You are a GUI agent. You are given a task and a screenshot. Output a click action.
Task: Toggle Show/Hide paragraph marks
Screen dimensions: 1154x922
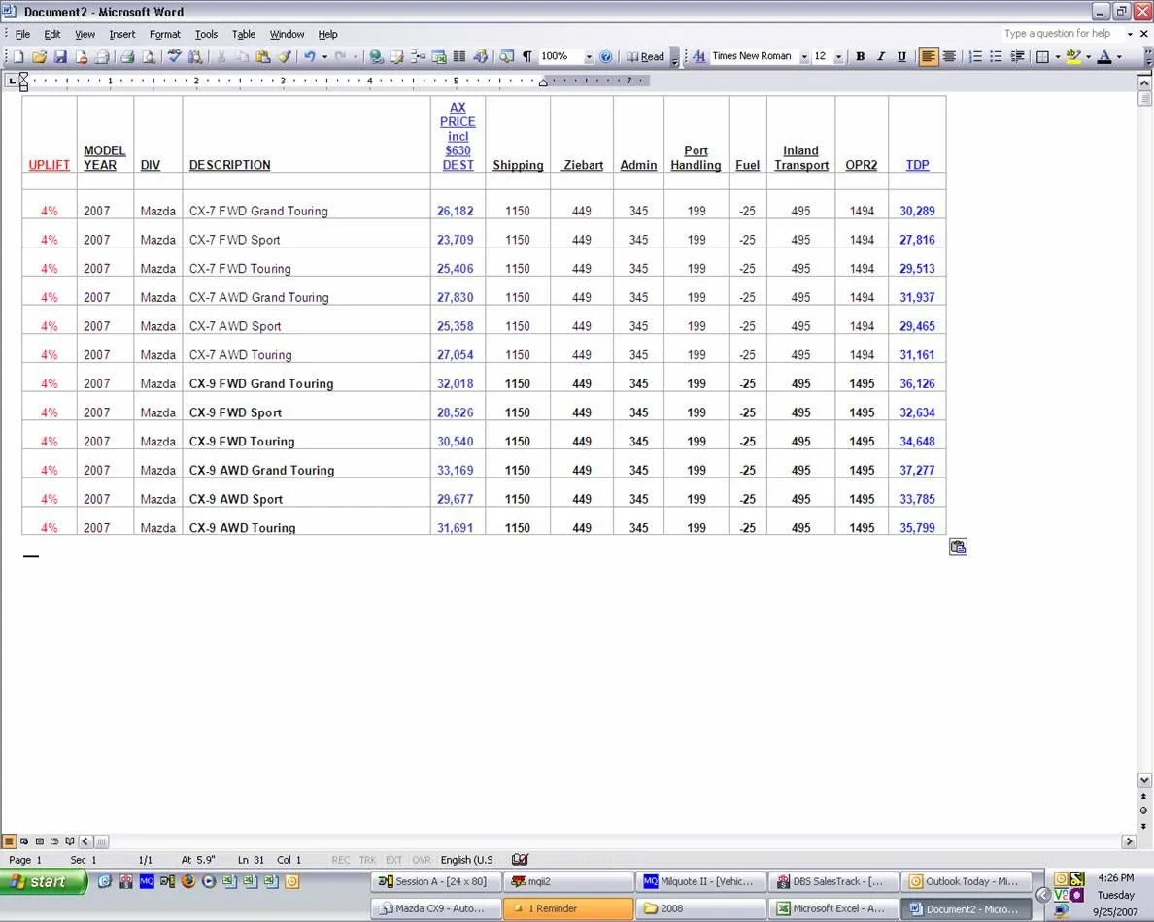click(x=527, y=57)
